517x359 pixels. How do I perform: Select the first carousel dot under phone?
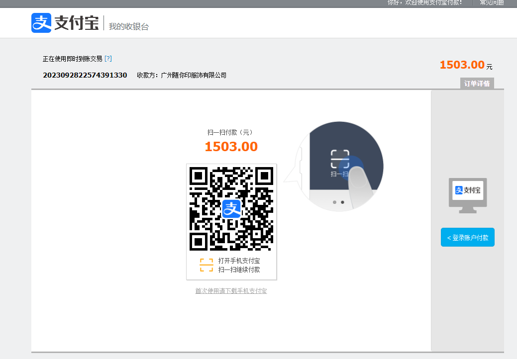pyautogui.click(x=334, y=202)
